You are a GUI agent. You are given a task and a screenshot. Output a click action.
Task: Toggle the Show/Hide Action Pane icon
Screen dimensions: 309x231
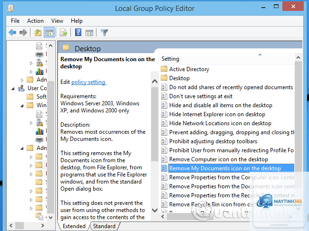[x=89, y=33]
